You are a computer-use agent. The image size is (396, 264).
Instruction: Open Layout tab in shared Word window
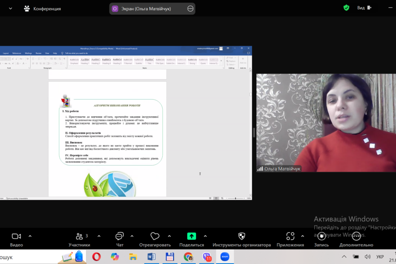pos(6,53)
